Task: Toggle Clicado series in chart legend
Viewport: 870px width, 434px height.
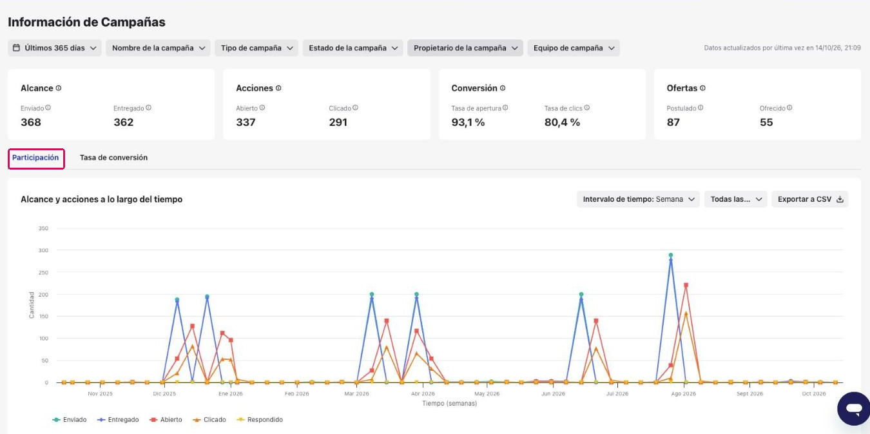Action: pyautogui.click(x=209, y=420)
